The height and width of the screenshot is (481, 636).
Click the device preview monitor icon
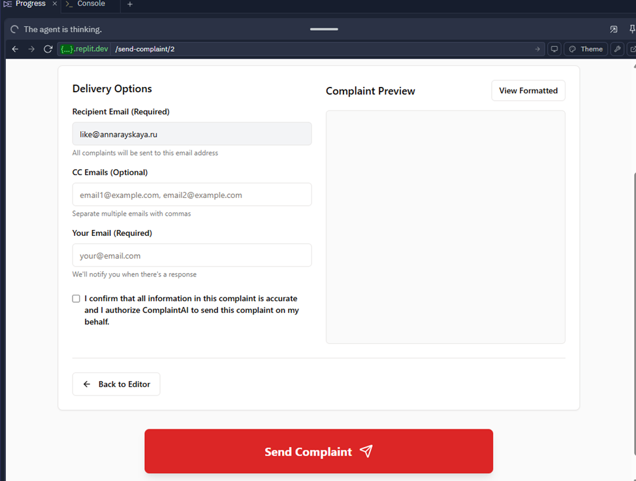pyautogui.click(x=554, y=49)
